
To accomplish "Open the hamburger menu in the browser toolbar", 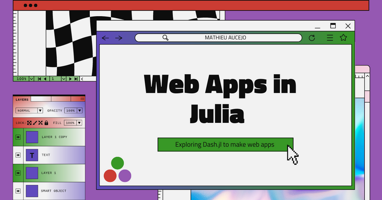I will click(329, 38).
